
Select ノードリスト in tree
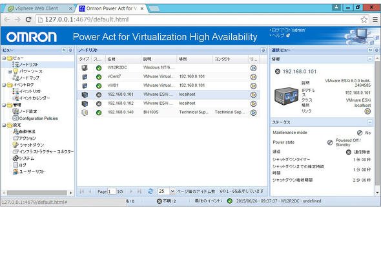point(28,65)
